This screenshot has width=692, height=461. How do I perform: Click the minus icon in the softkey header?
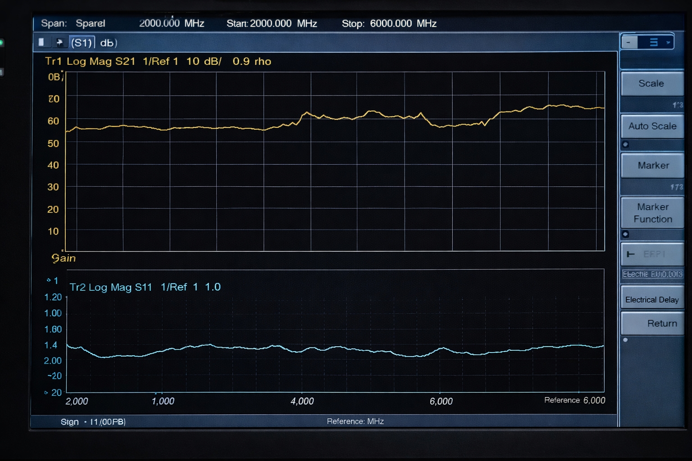click(x=629, y=42)
